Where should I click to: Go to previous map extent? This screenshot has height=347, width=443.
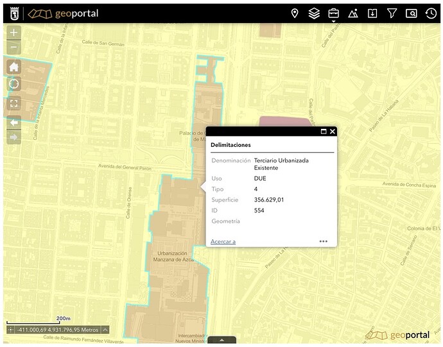[x=13, y=123]
